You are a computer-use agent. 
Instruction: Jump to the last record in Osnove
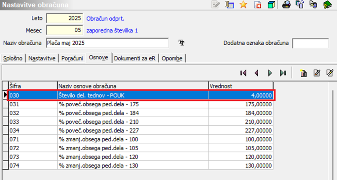pyautogui.click(x=283, y=73)
